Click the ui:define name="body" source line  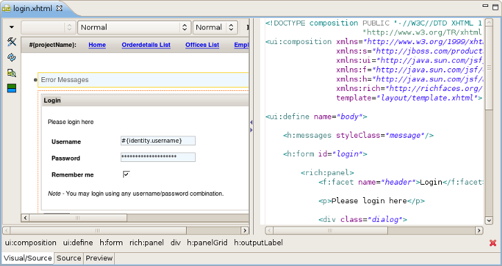(x=316, y=116)
